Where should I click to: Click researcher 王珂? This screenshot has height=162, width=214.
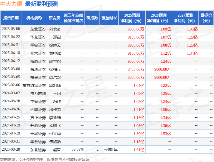pos(57,93)
